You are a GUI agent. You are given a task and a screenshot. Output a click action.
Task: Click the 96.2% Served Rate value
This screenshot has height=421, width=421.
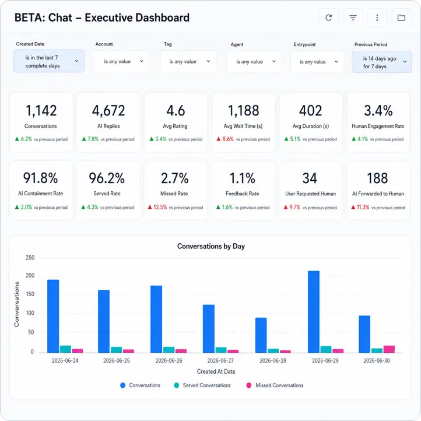[x=107, y=178]
